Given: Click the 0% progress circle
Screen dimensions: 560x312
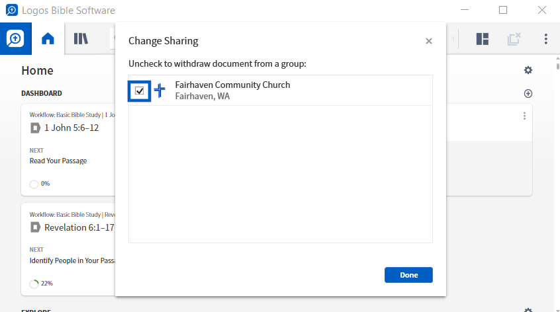Looking at the screenshot, I should point(34,184).
